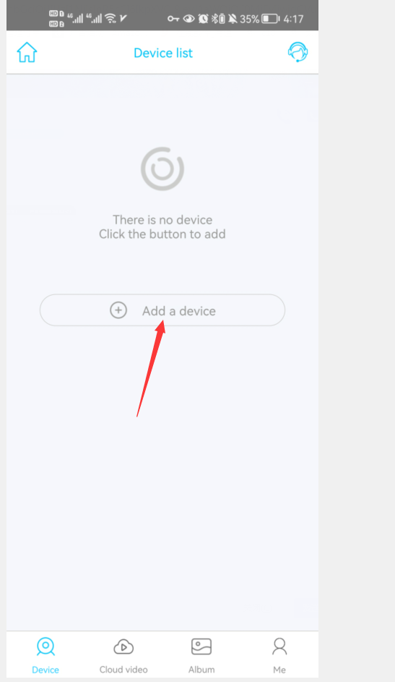Screen dimensions: 395x682
Task: Switch to the "Me" tab label
Action: point(279,670)
